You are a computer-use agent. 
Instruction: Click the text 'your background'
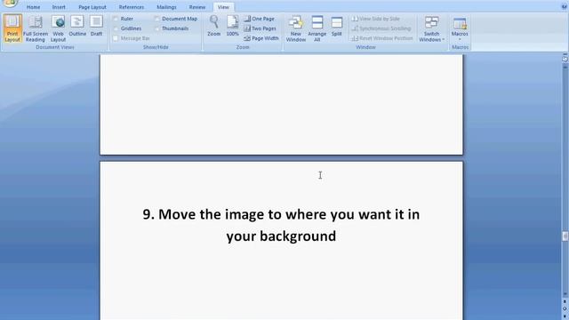click(281, 236)
